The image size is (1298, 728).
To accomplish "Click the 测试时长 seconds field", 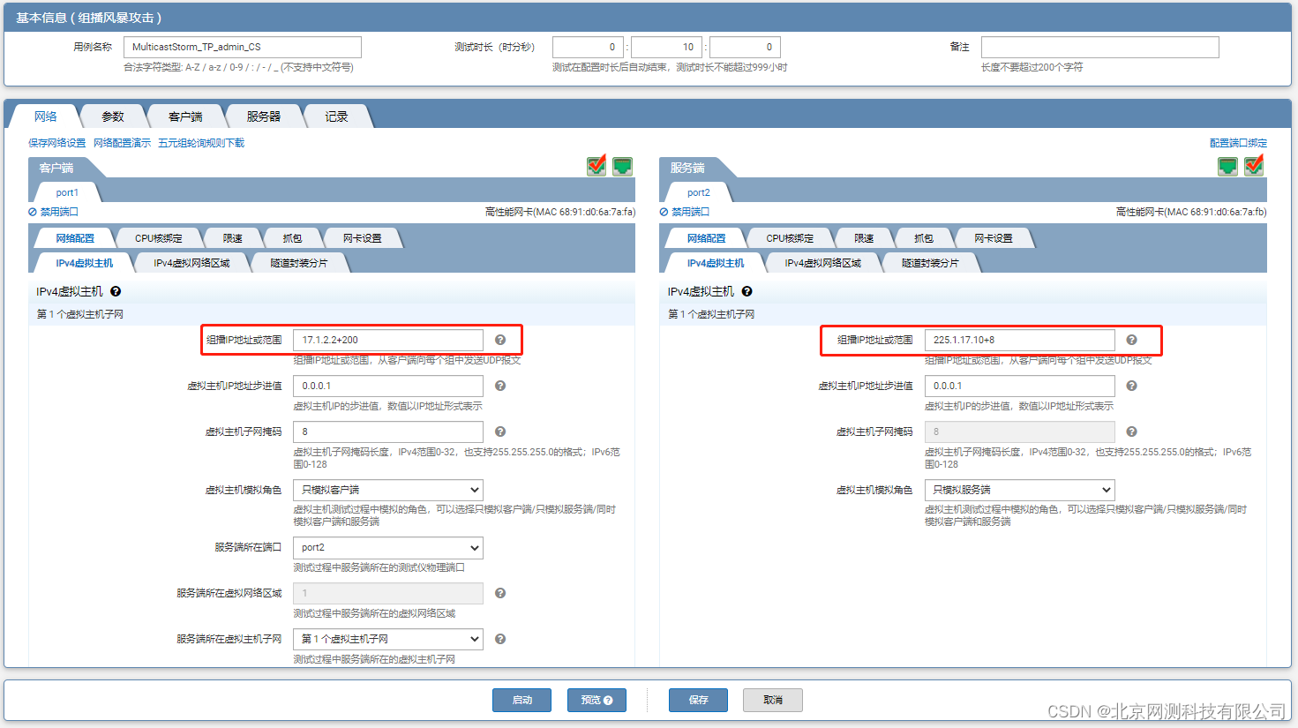I will click(745, 47).
